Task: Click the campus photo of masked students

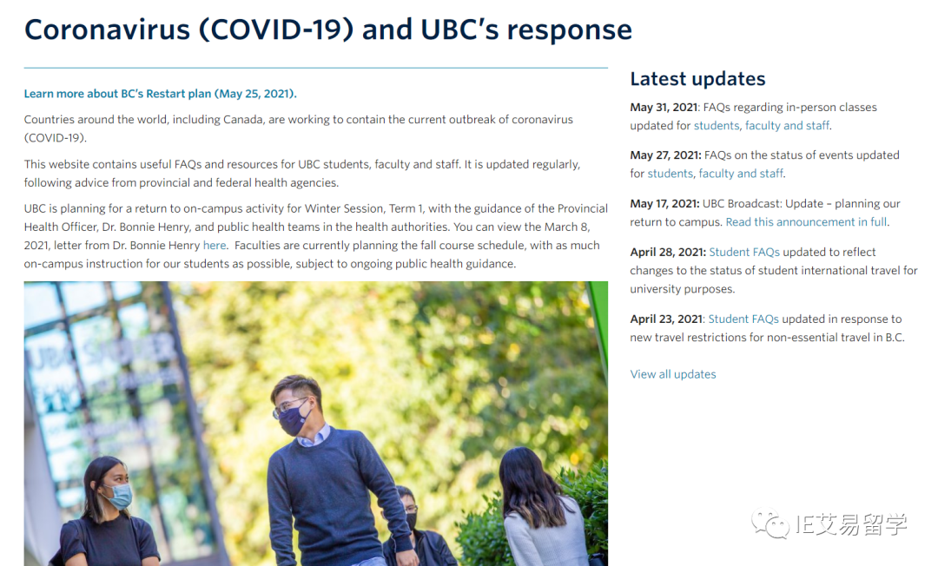Action: (x=316, y=424)
